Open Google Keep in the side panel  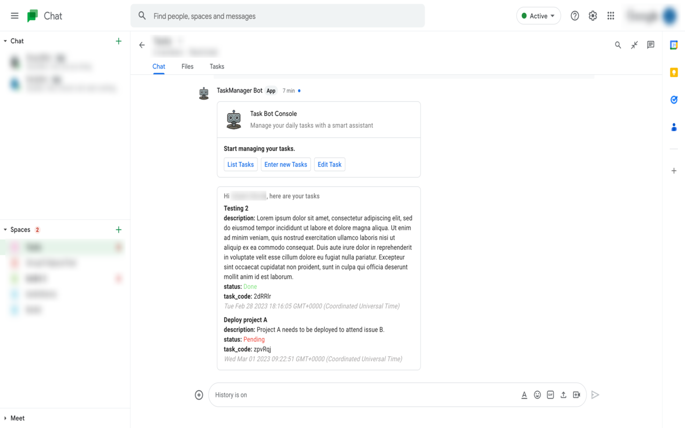coord(674,72)
